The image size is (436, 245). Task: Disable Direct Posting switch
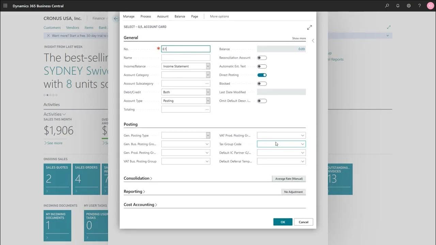click(x=262, y=75)
